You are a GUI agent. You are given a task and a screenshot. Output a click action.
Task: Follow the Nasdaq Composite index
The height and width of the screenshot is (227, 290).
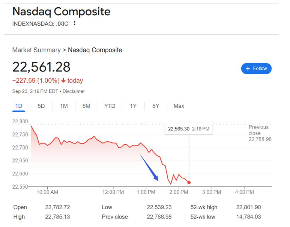tap(256, 69)
